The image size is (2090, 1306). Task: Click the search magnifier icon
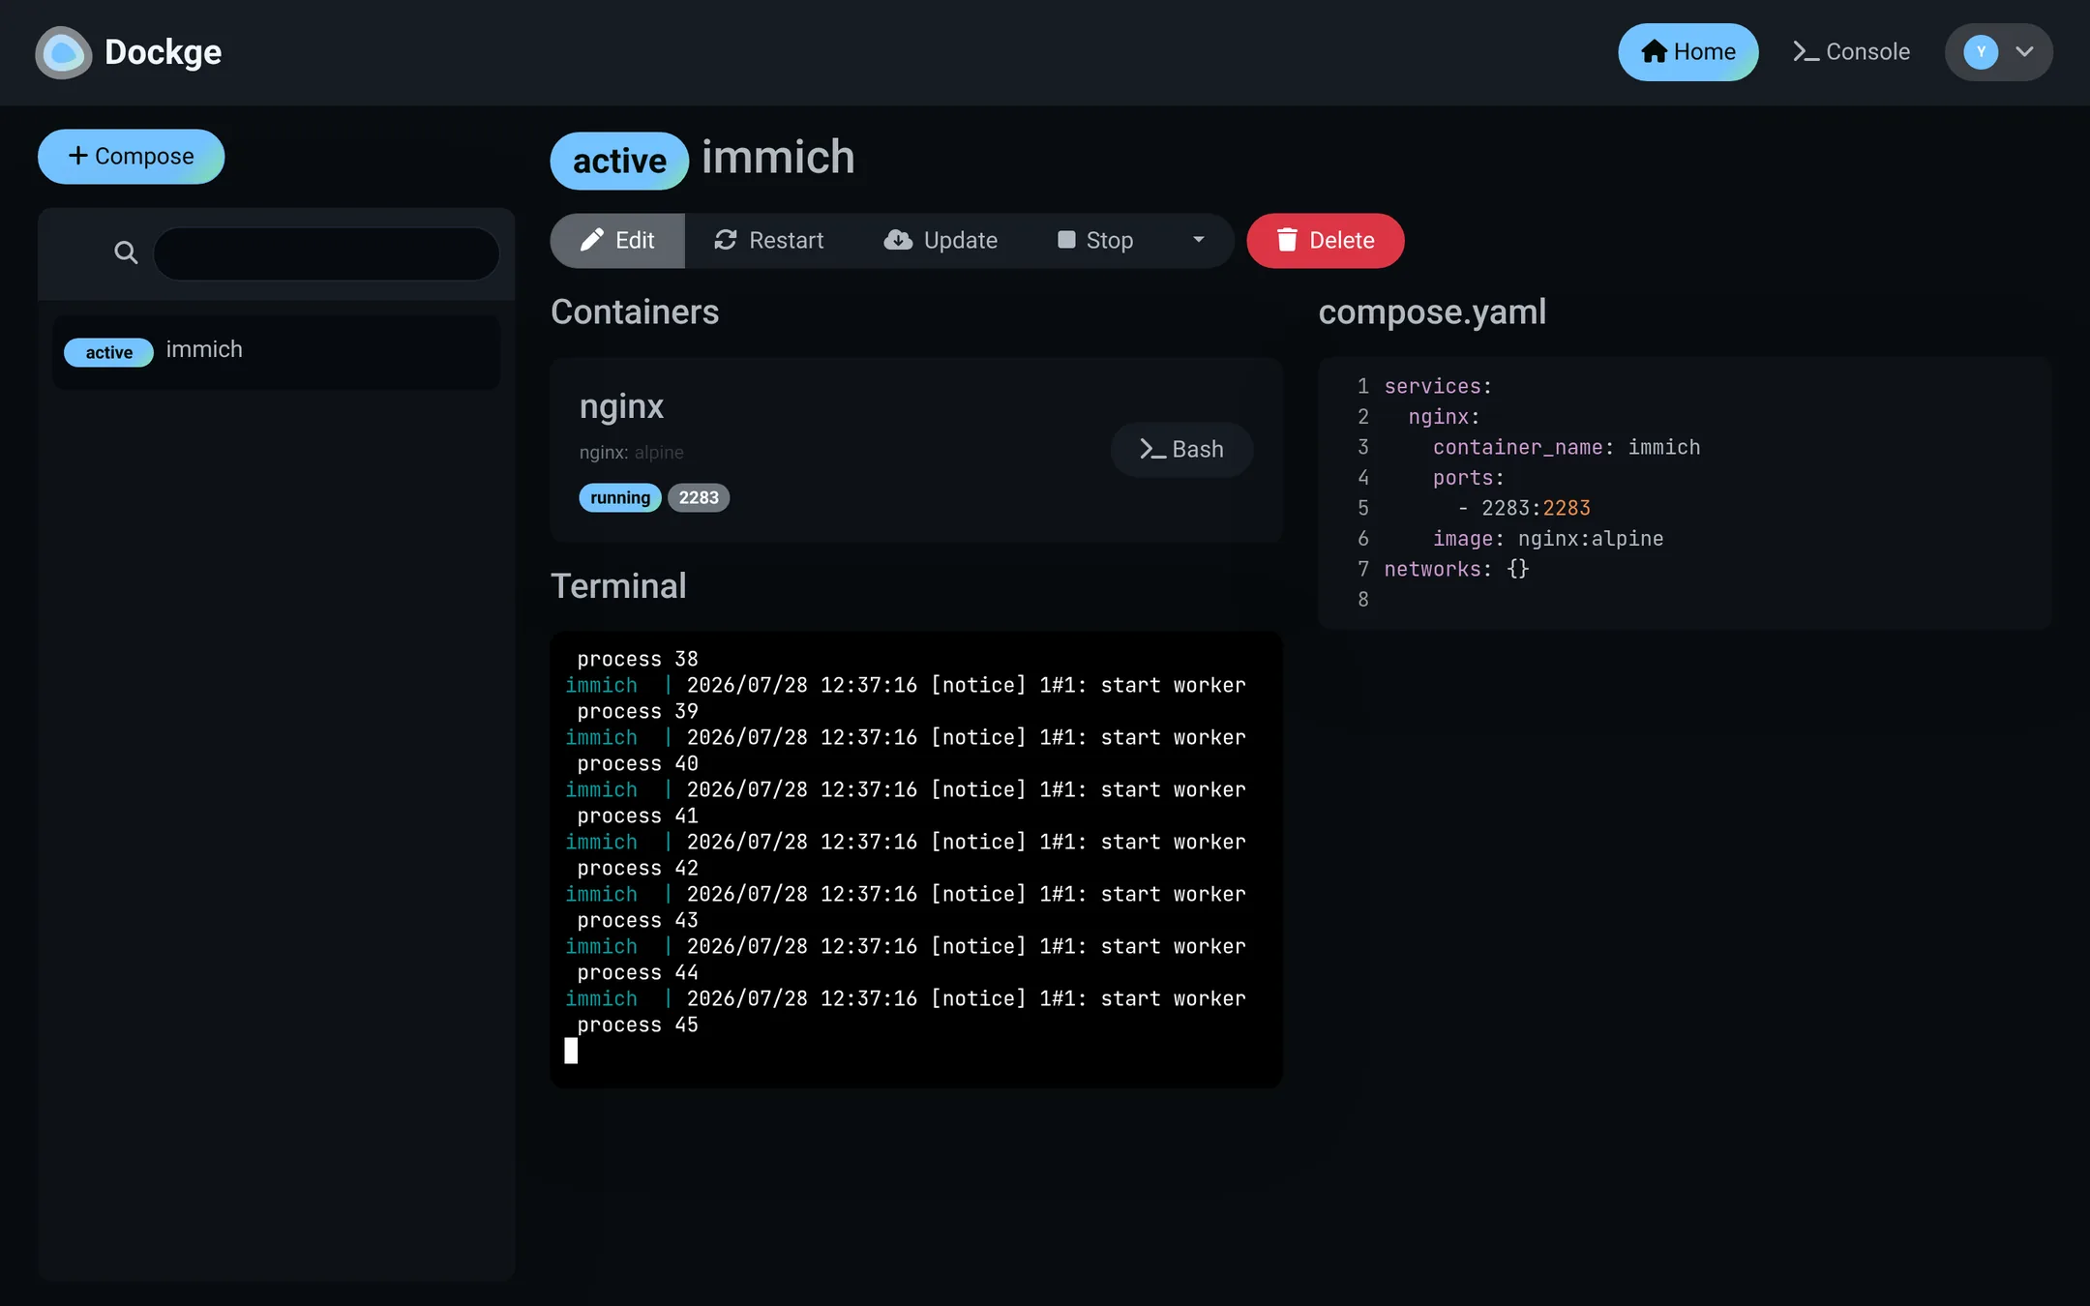click(x=126, y=253)
